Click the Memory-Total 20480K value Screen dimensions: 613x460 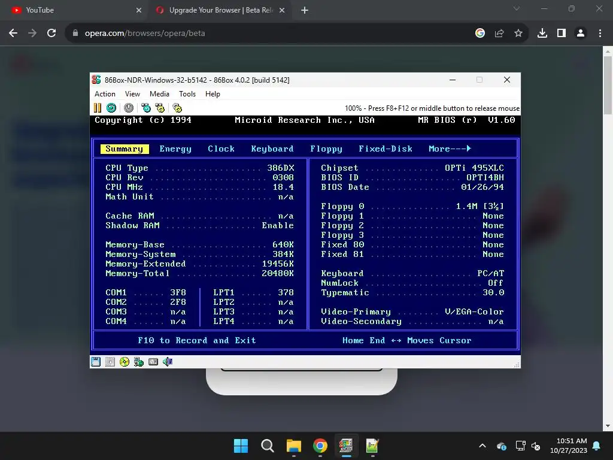pyautogui.click(x=278, y=273)
